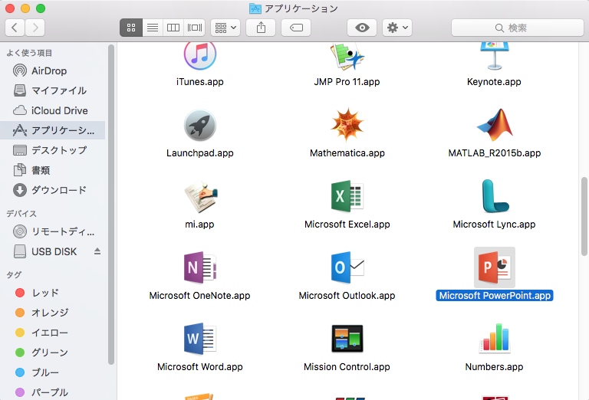Screen dimensions: 589x400
Task: Open 書類 in the sidebar
Action: (53, 170)
